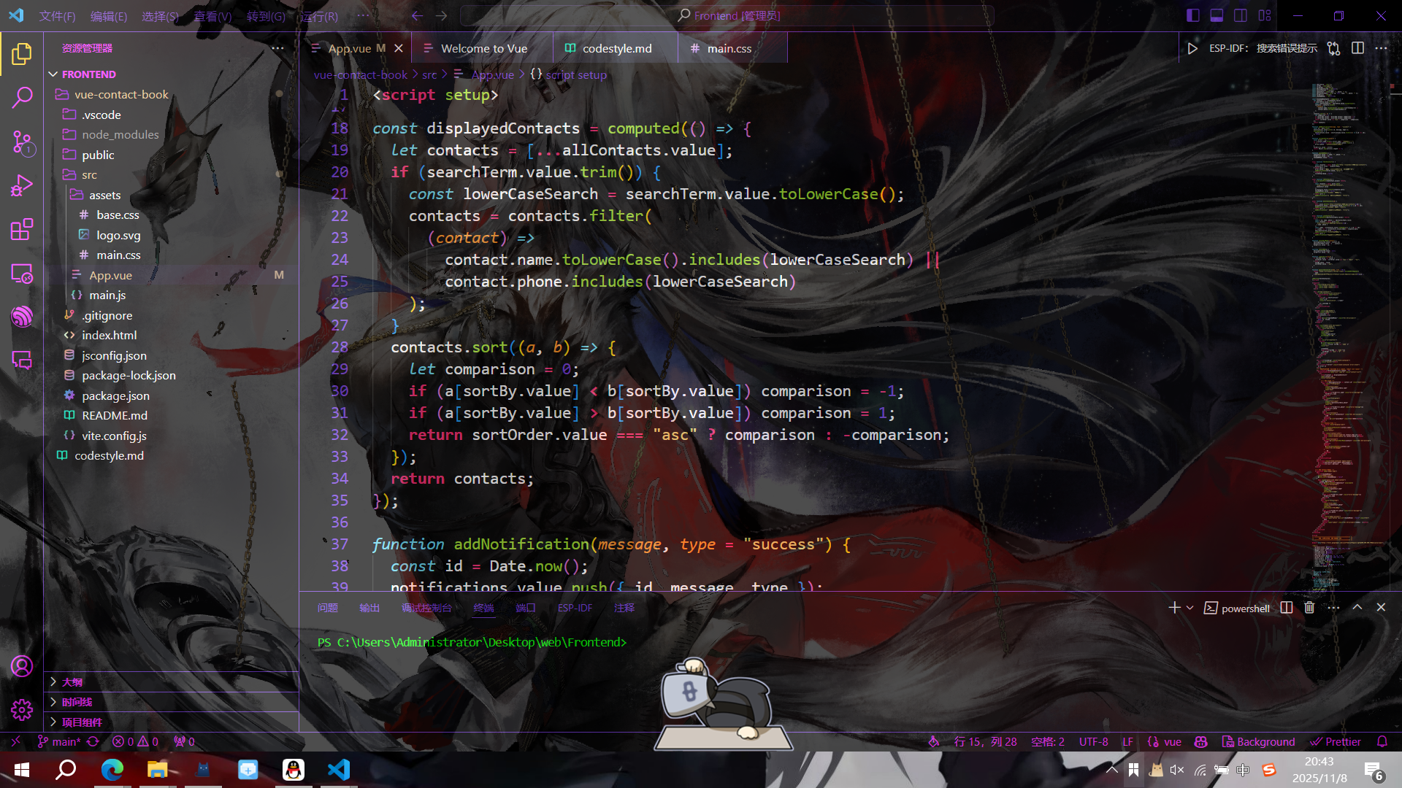Toggle the panel to maximize terminal size
Viewport: 1402px width, 788px height.
click(1357, 607)
